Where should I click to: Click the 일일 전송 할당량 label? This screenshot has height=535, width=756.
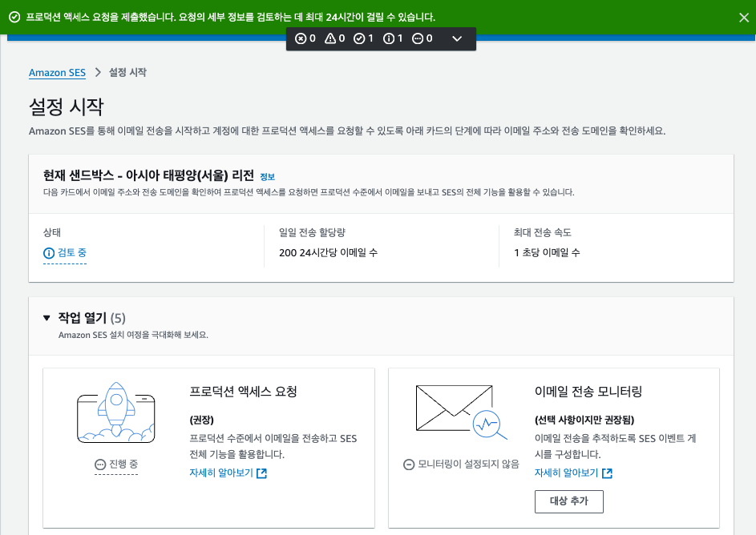[x=313, y=232]
